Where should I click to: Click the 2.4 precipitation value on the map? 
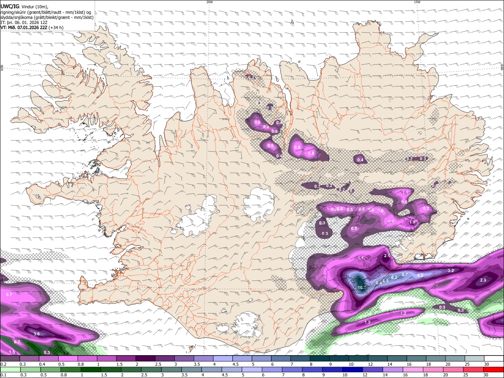(x=387, y=256)
